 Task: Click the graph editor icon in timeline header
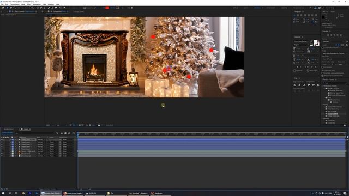point(74,133)
